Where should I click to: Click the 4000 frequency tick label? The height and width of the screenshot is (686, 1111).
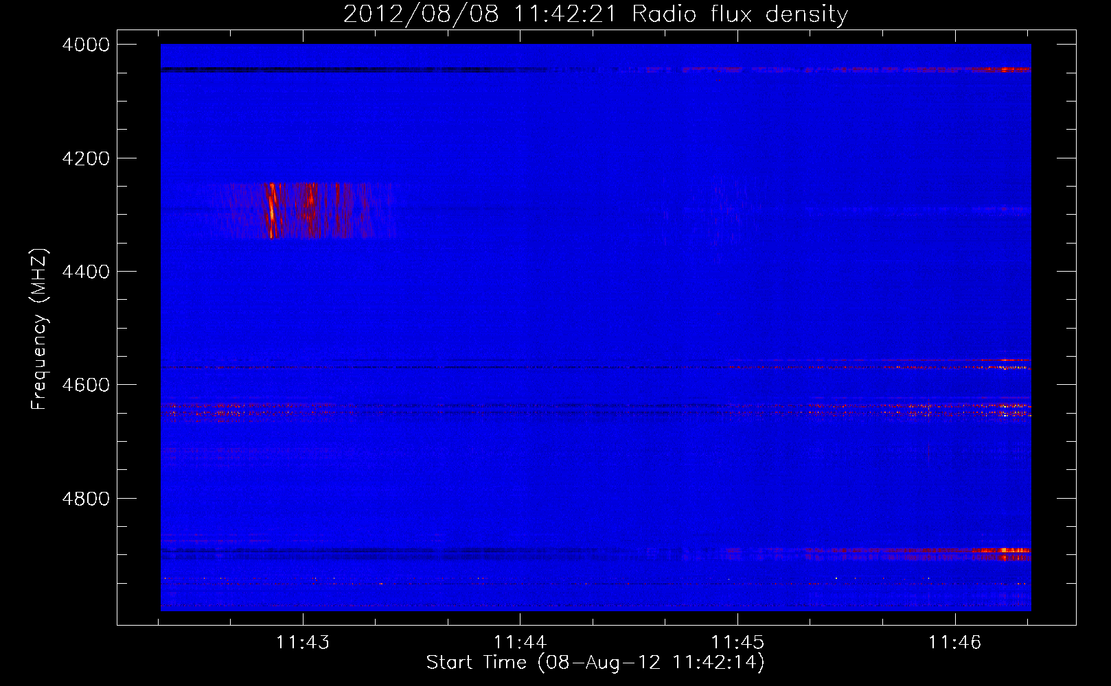click(86, 45)
